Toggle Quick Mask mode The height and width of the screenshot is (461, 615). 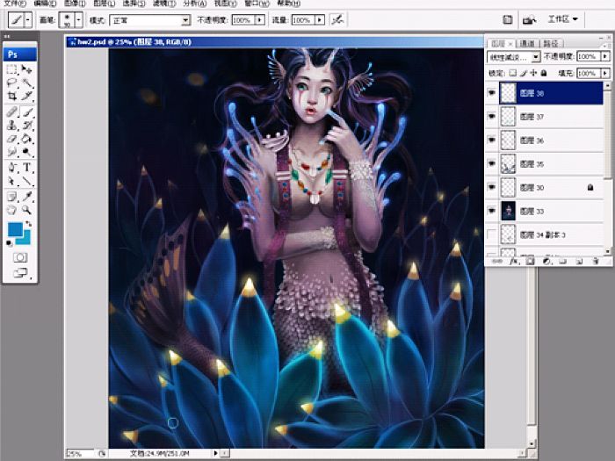click(x=20, y=257)
